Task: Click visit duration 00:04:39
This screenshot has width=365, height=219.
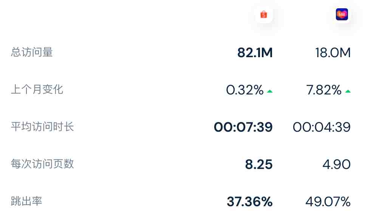Action: (x=322, y=127)
